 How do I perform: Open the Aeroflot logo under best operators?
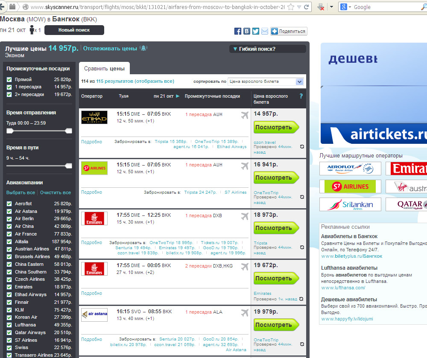[x=350, y=169]
